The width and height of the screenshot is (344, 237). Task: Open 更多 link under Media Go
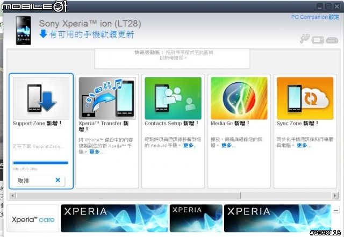(228, 145)
